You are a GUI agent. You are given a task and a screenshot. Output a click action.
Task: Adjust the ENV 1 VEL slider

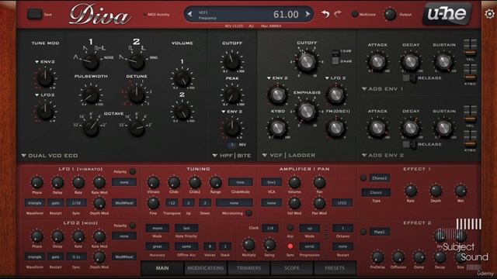[x=470, y=48]
